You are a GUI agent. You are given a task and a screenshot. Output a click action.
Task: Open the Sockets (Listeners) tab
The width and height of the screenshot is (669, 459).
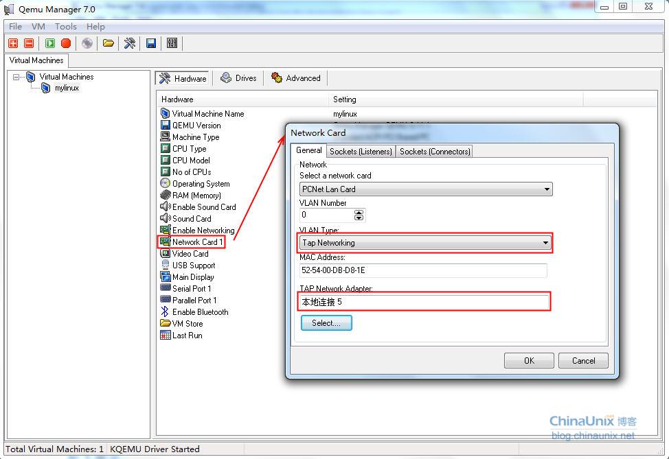361,152
